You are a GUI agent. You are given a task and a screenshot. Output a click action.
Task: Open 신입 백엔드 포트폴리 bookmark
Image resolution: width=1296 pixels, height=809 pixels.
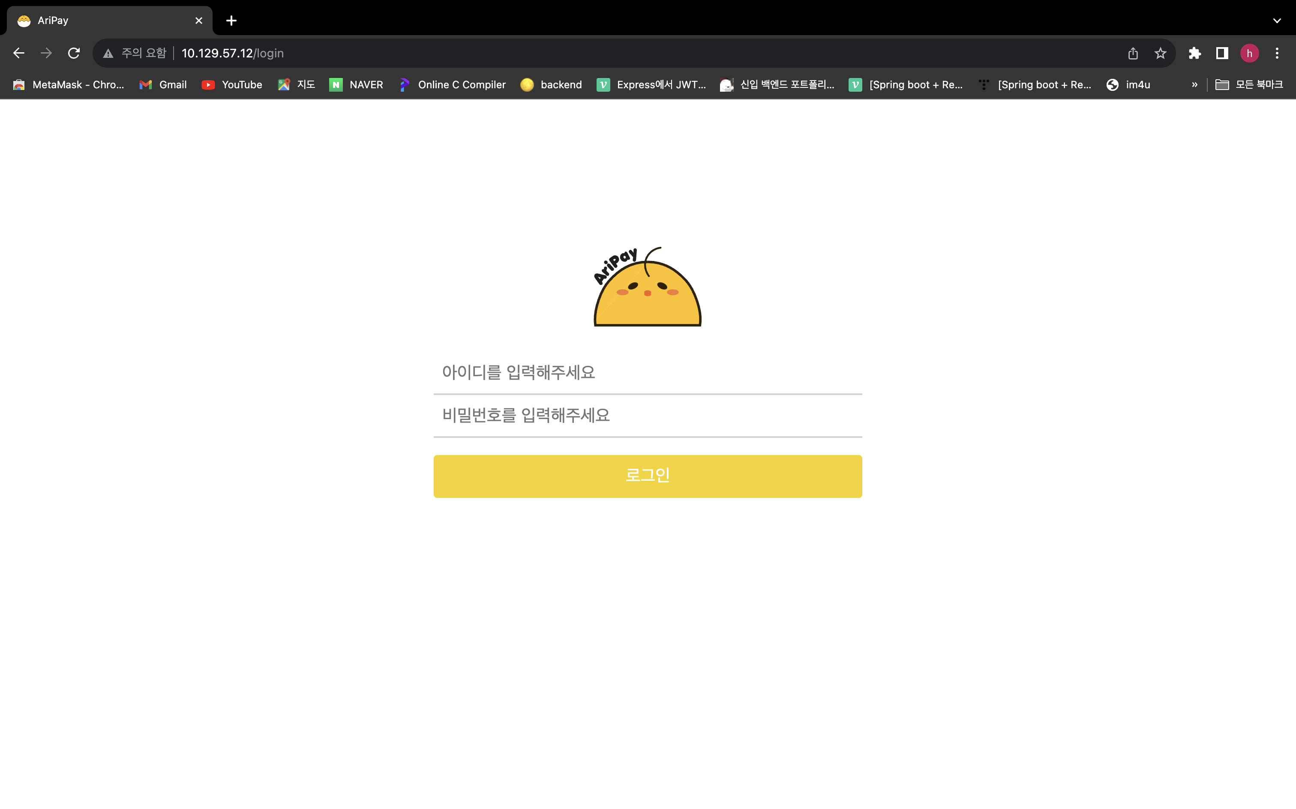(x=777, y=84)
